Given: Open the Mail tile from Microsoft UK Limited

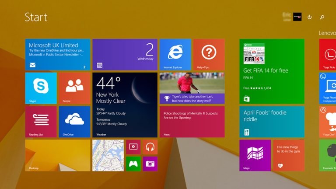Looking at the screenshot, I should 58,55.
